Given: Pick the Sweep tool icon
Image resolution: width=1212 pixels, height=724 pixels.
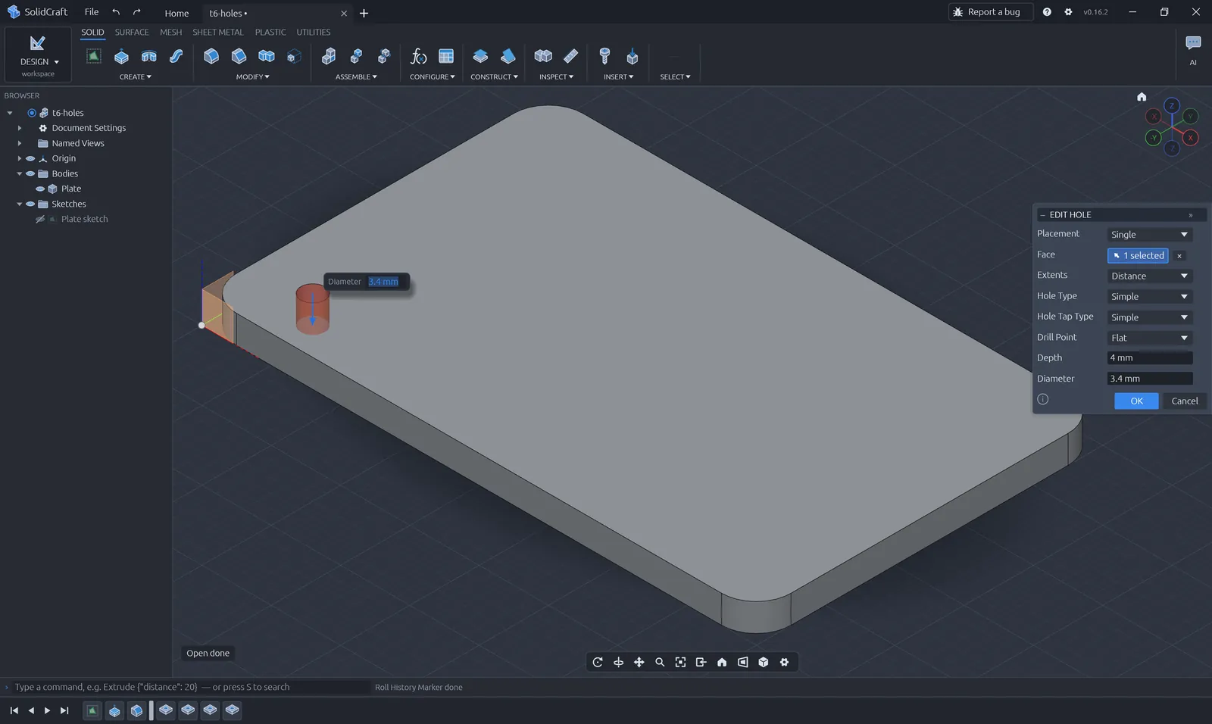Looking at the screenshot, I should 176,56.
